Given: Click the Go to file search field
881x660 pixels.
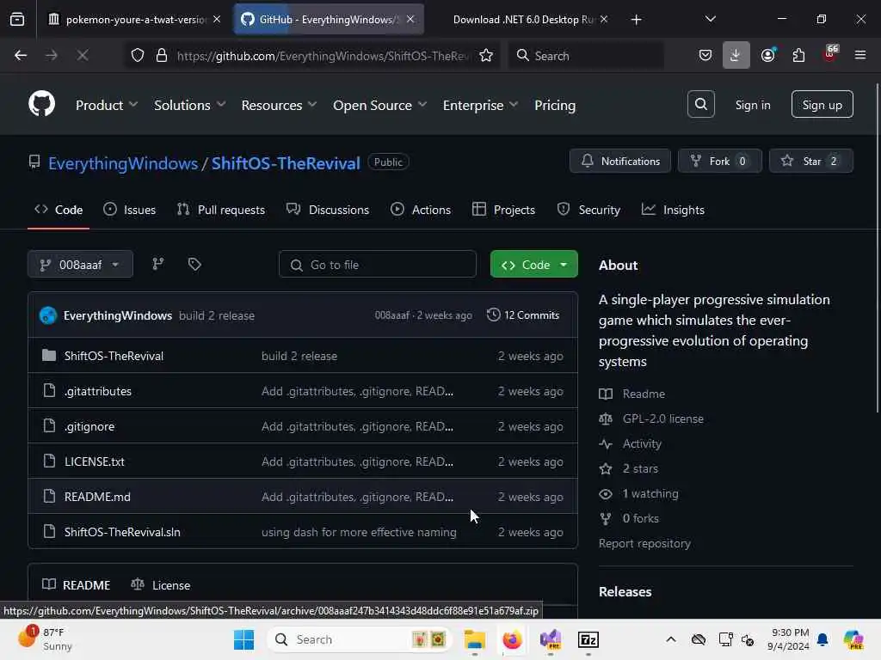Looking at the screenshot, I should pyautogui.click(x=377, y=265).
